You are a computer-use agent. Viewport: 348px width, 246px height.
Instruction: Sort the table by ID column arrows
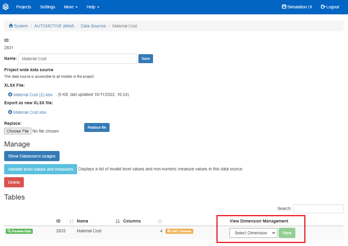71,221
